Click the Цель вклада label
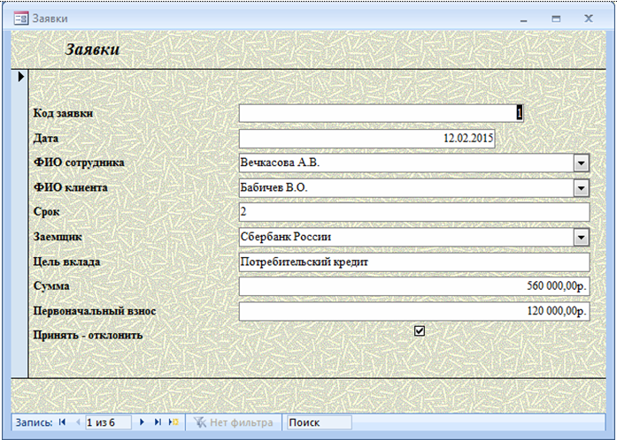 click(66, 262)
